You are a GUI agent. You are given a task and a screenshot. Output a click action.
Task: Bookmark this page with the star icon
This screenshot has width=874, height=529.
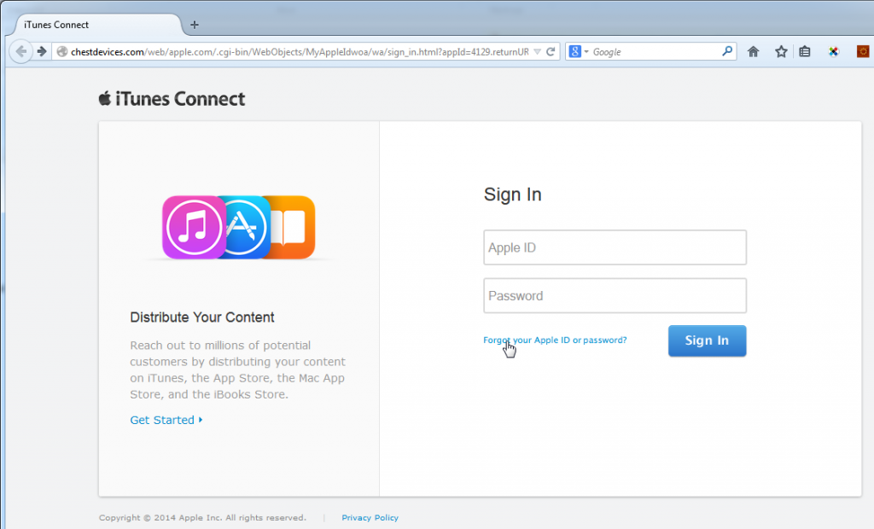click(x=781, y=52)
